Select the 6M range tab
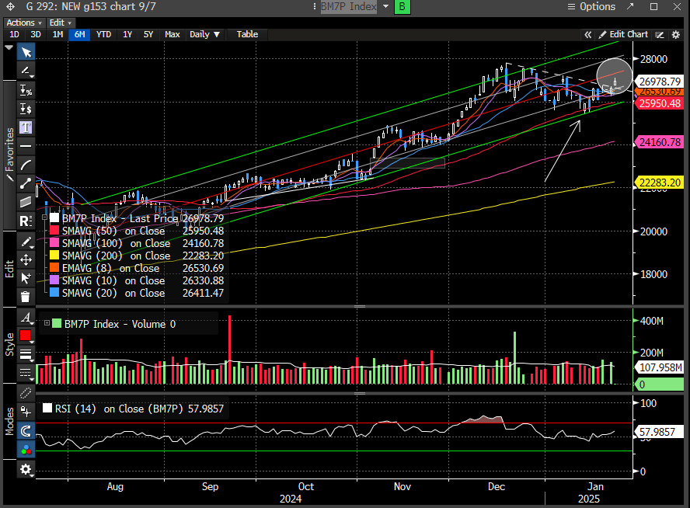The height and width of the screenshot is (508, 690). coord(80,34)
